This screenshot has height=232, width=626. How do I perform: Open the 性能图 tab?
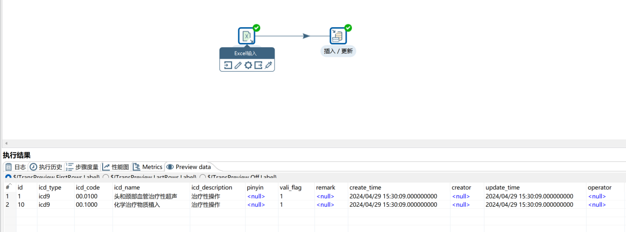pos(116,167)
